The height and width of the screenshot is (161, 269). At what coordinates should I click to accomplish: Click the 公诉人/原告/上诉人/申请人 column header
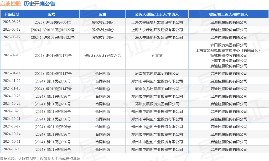(x=157, y=14)
